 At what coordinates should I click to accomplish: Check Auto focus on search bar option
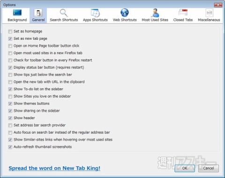click(x=10, y=132)
